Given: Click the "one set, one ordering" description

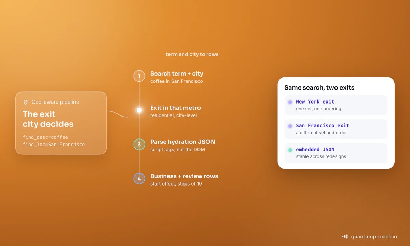Looking at the screenshot, I should click(318, 109).
